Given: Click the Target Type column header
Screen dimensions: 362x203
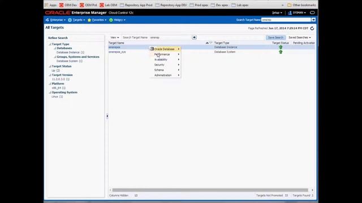Looking at the screenshot, I should click(x=222, y=43).
